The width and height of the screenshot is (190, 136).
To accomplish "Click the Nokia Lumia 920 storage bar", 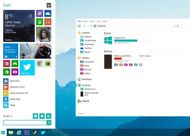I will click(x=132, y=59).
